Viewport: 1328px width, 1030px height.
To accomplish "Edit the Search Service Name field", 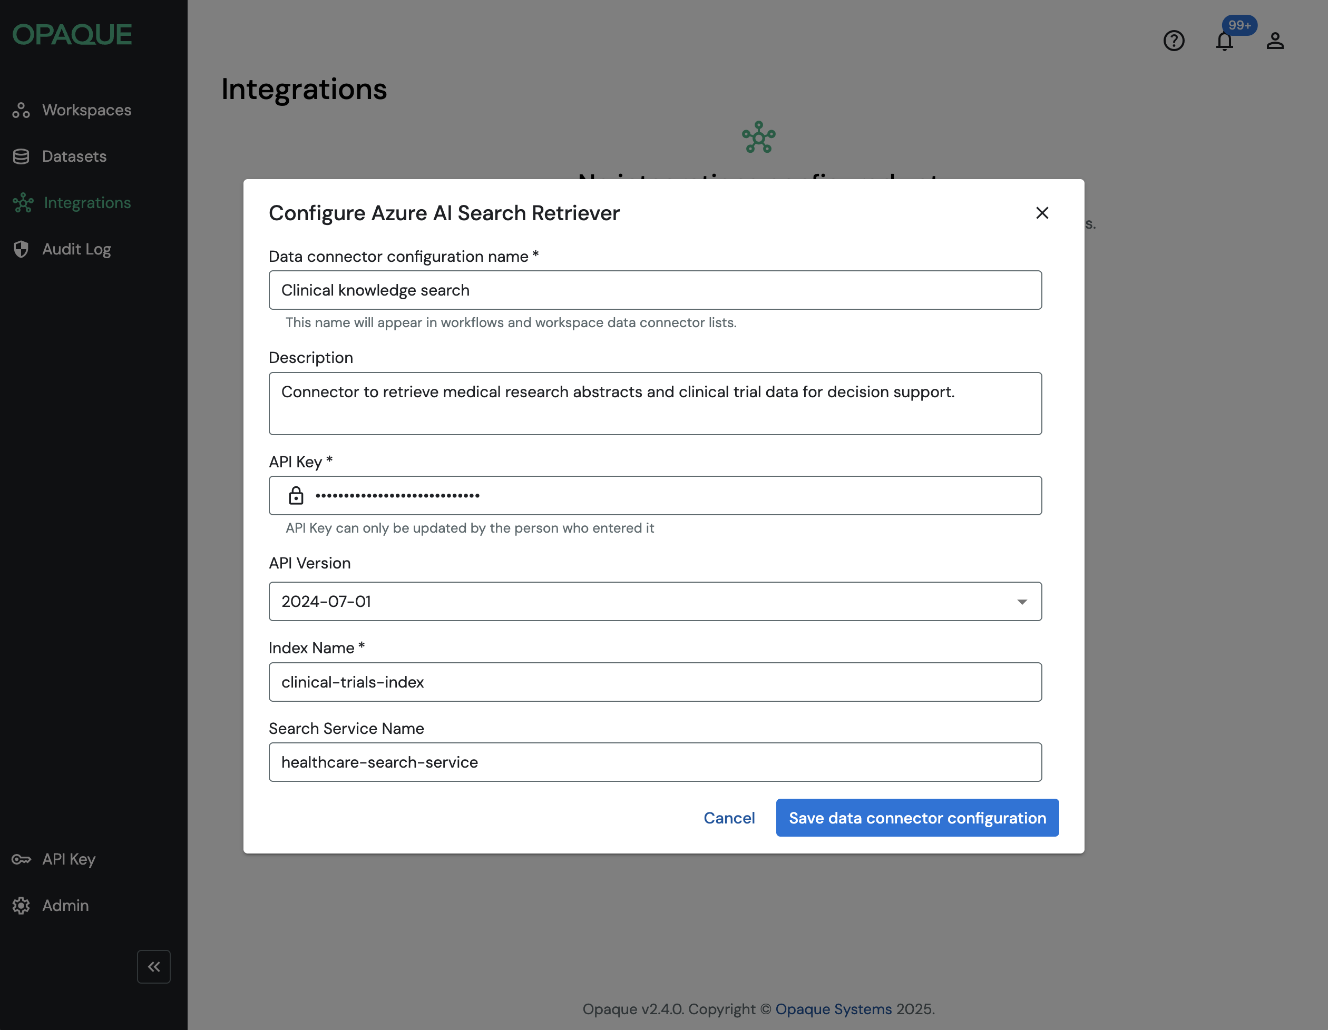I will coord(655,762).
